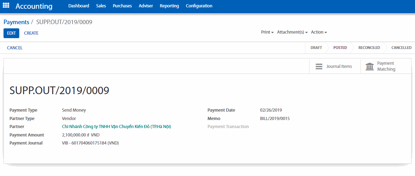Click the Payment Matching bank icon
Image resolution: width=415 pixels, height=176 pixels.
click(x=369, y=66)
